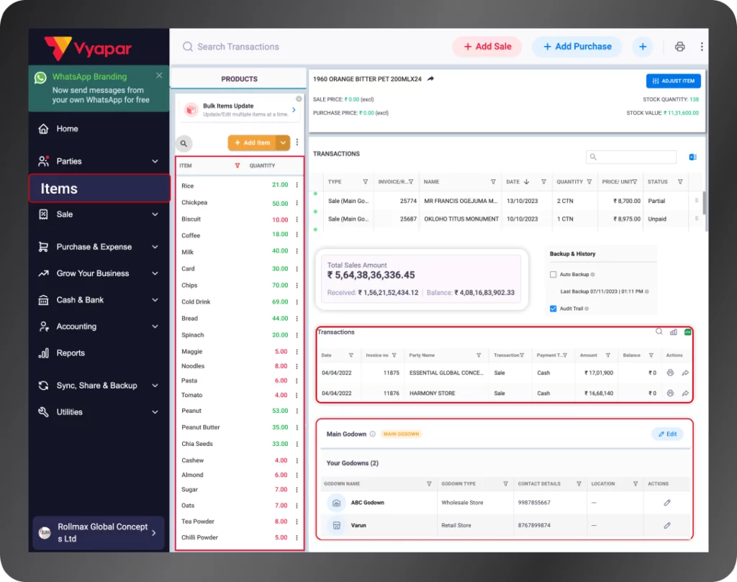737x582 pixels.
Task: Click the Add Sale button
Action: [x=487, y=46]
